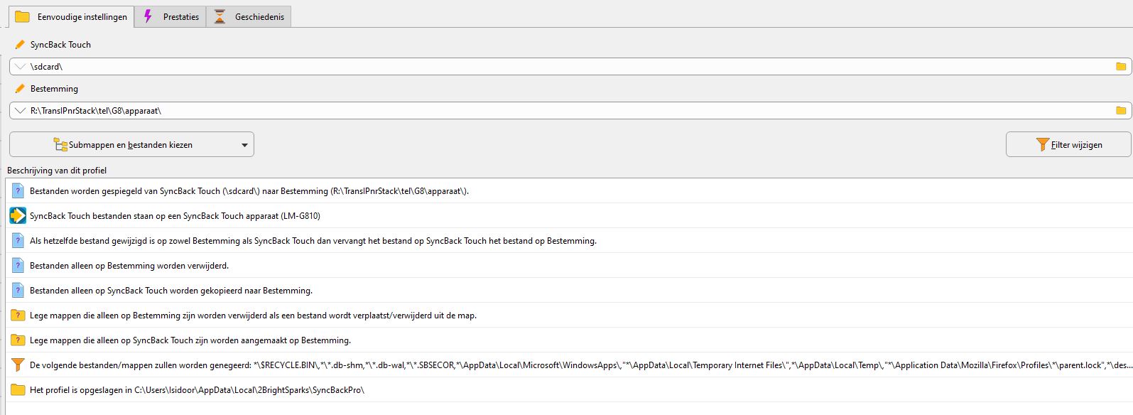The height and width of the screenshot is (415, 1133).
Task: Expand the \sdcard\ source path dropdown
Action: tap(20, 67)
